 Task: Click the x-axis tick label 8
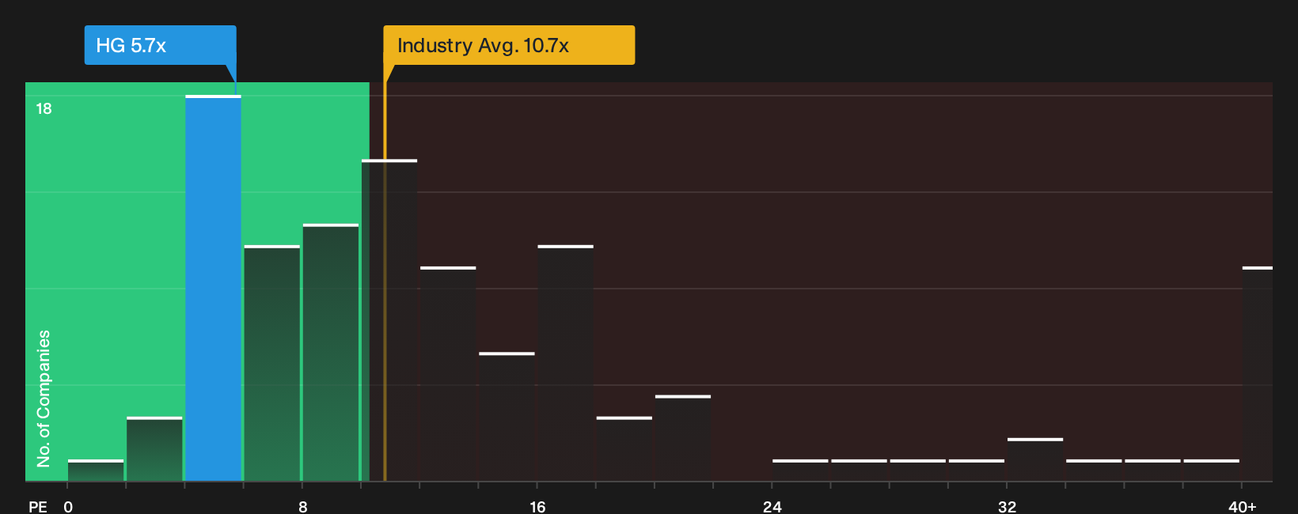pos(303,506)
